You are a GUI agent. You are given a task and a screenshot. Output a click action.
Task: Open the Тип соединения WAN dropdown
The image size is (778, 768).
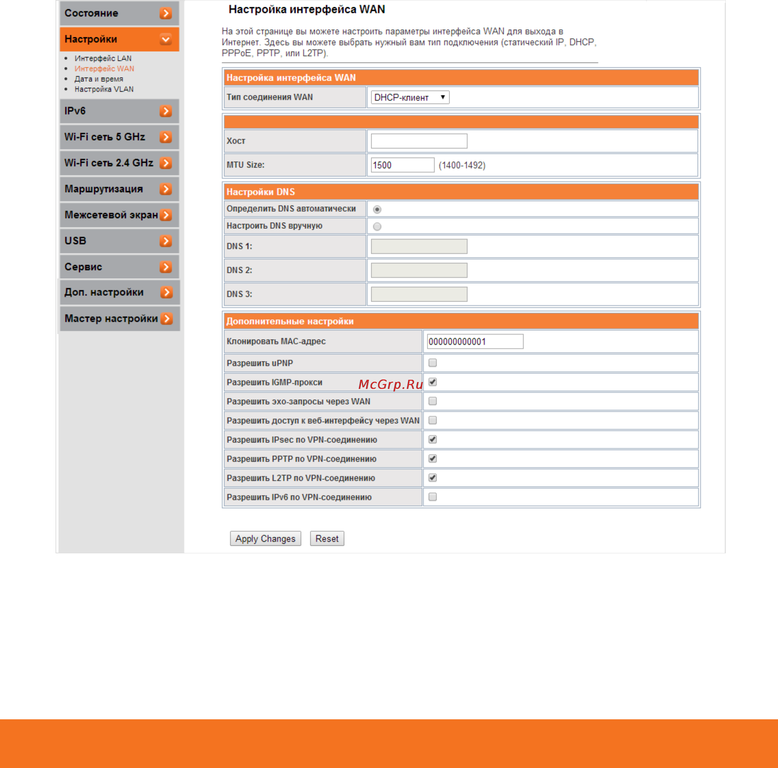point(410,97)
